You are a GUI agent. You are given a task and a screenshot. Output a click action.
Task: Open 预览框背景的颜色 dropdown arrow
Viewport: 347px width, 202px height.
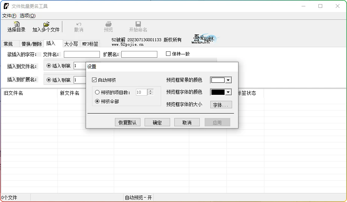click(228, 80)
